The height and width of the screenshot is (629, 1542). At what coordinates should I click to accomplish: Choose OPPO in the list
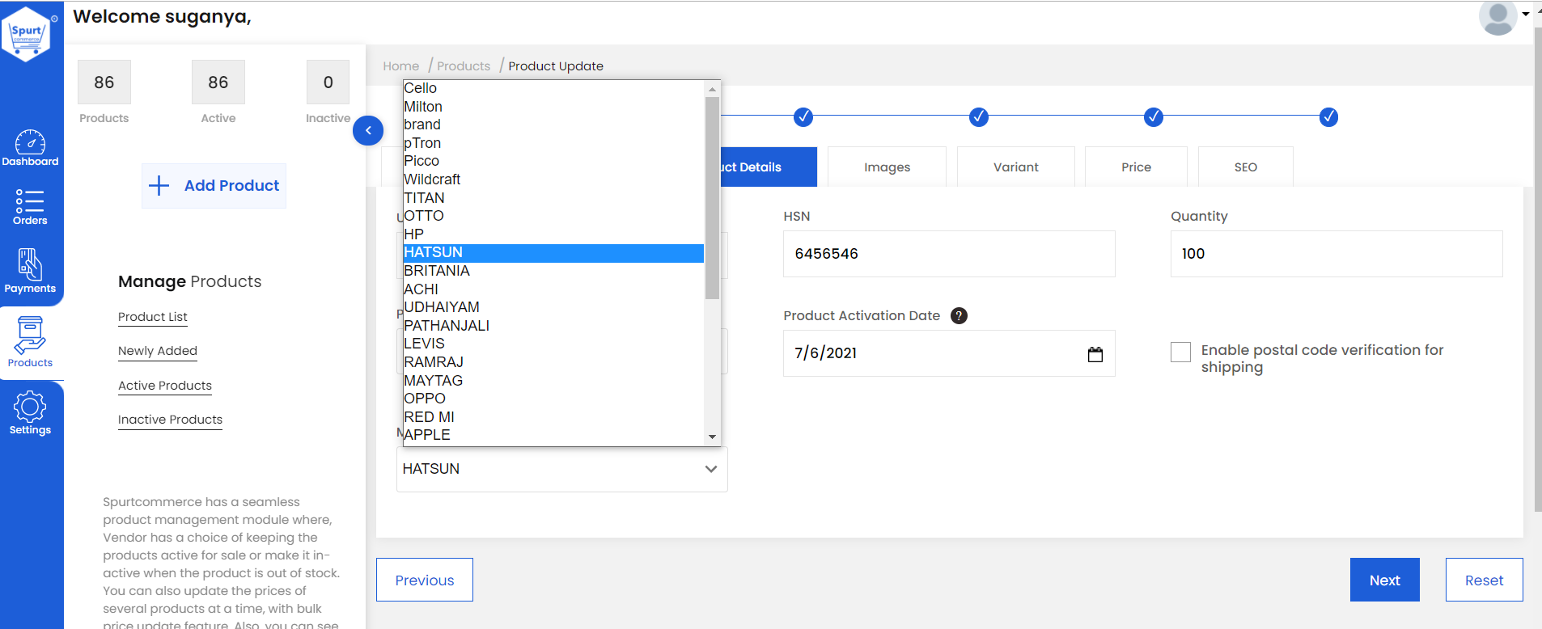pyautogui.click(x=553, y=399)
